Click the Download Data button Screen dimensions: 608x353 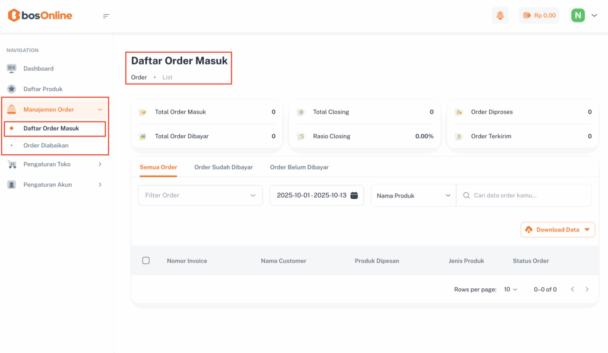558,230
